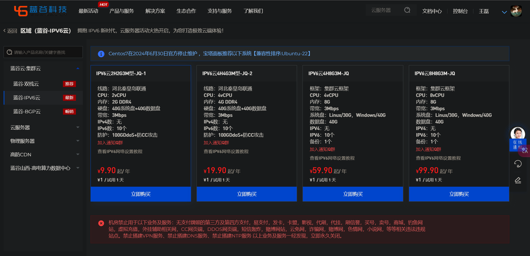530x256 pixels.
Task: Click 加入通知Q群 in the 8H8G3M-JQ card
Action: [x=428, y=149]
